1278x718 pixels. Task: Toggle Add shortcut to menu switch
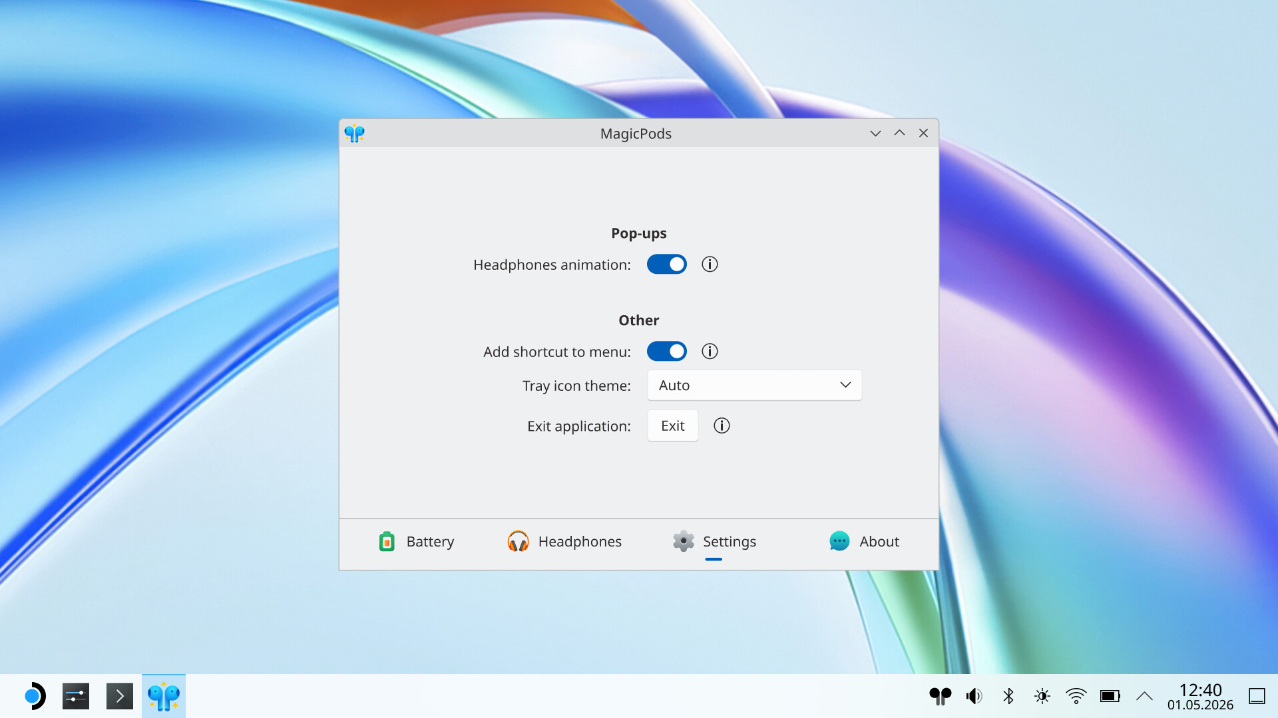click(x=666, y=352)
